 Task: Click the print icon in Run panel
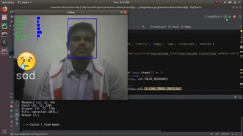pos(17,119)
